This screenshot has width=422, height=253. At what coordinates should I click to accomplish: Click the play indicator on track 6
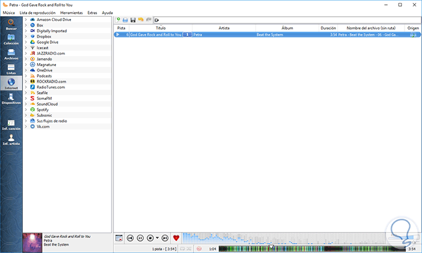pyautogui.click(x=118, y=35)
